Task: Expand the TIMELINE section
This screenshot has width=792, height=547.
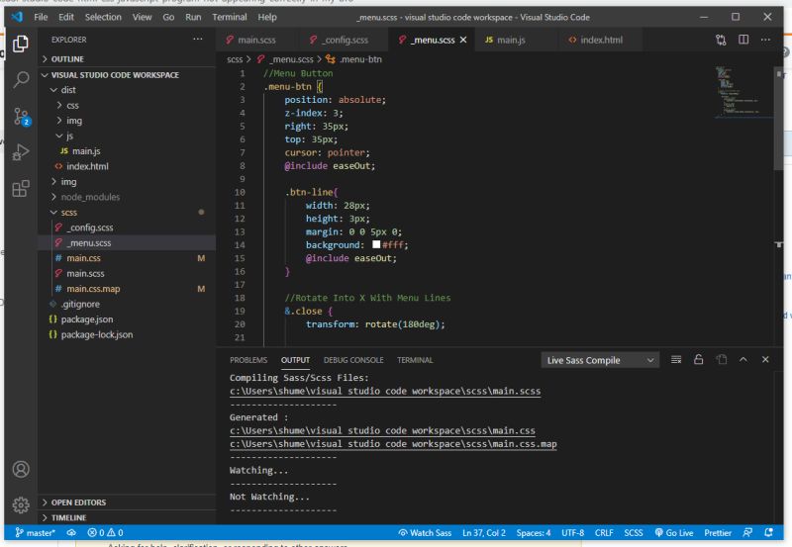Action: pos(127,517)
